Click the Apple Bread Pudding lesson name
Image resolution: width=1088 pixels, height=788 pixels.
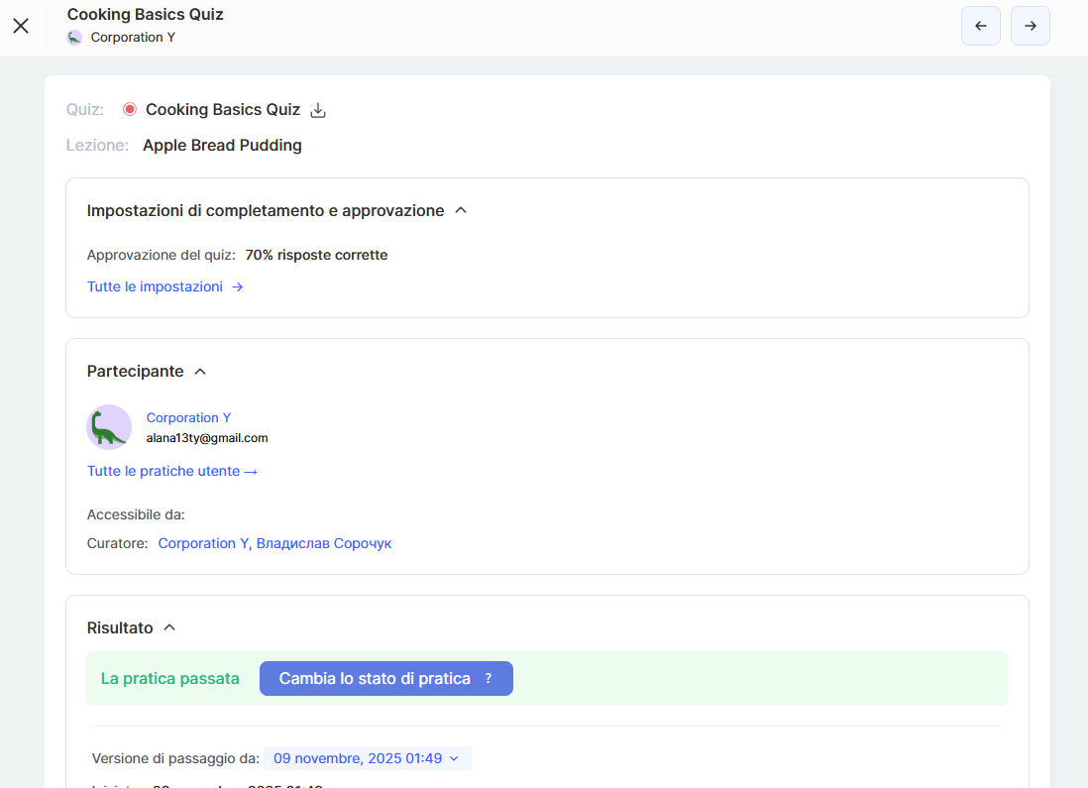[222, 146]
